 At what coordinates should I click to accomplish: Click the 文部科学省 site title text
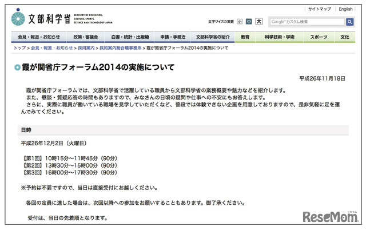click(49, 19)
